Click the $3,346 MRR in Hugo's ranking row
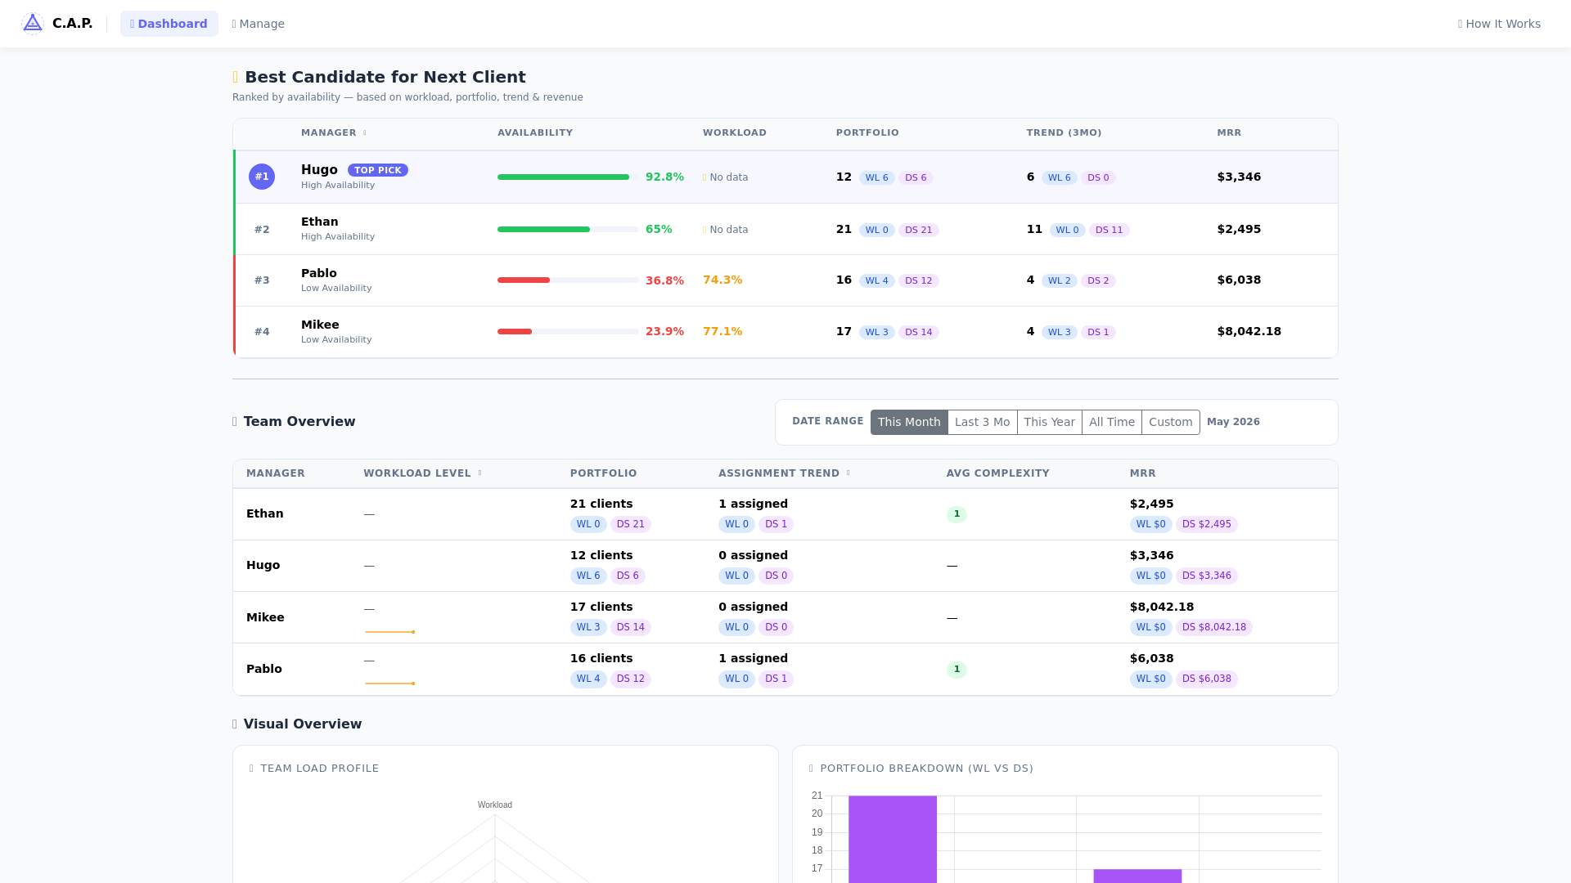Image resolution: width=1571 pixels, height=883 pixels. pos(1239,177)
